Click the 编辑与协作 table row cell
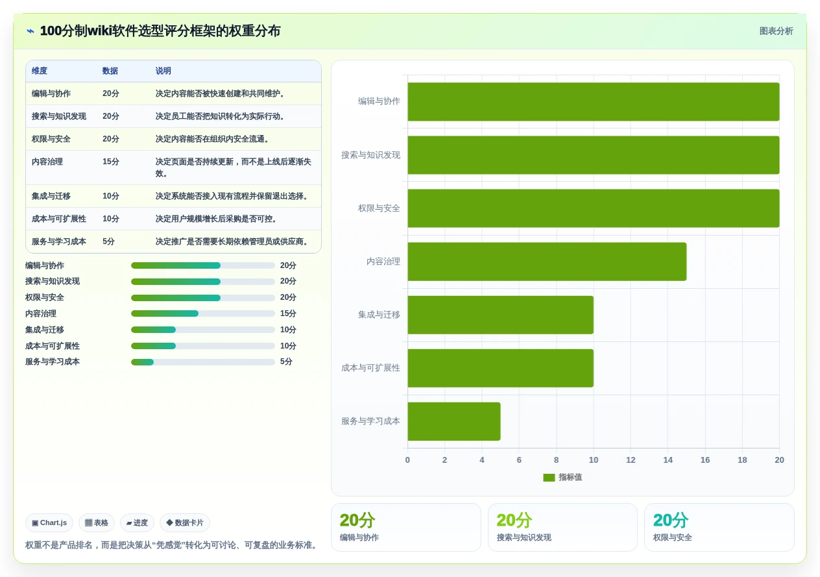820x577 pixels. (x=51, y=93)
